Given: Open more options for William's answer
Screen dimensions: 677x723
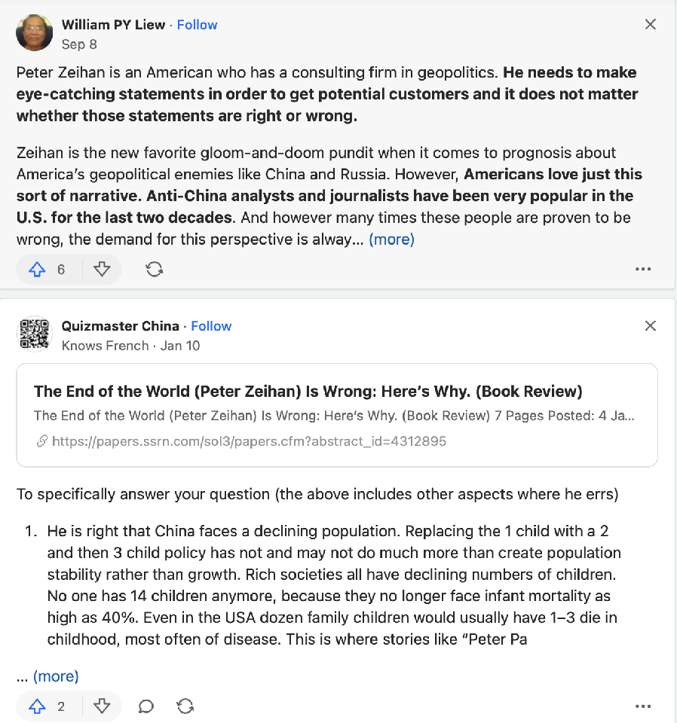Looking at the screenshot, I should (x=642, y=269).
